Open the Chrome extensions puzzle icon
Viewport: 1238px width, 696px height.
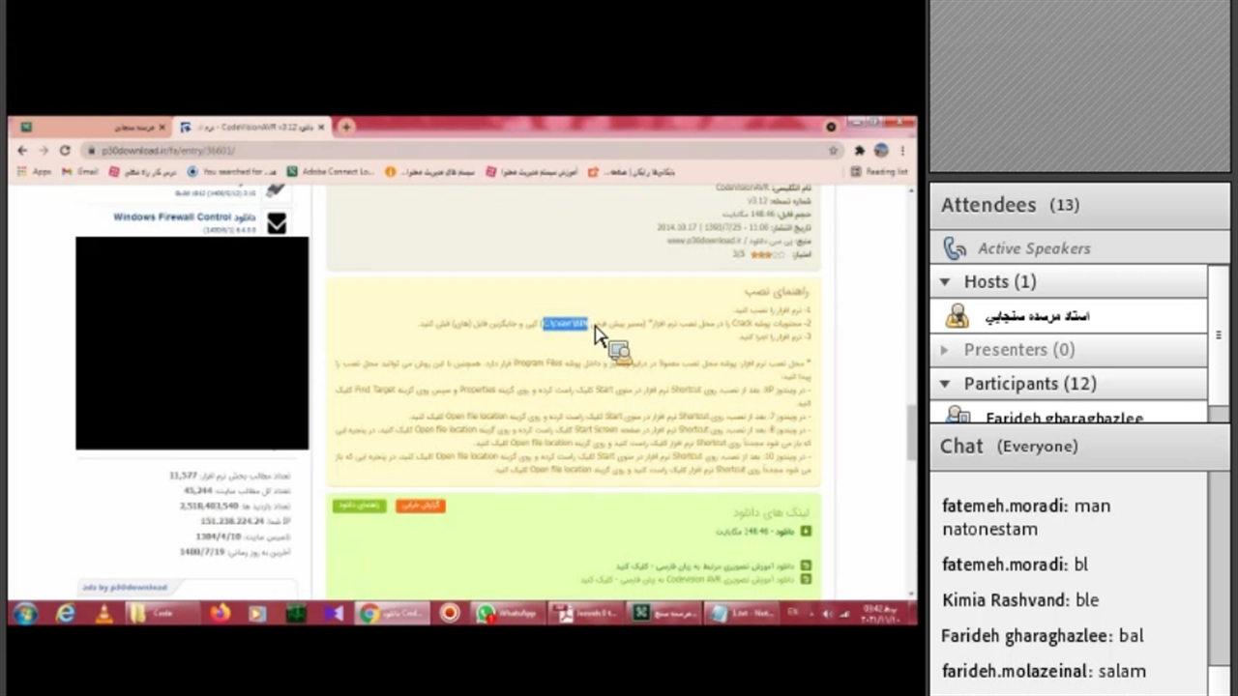(859, 151)
